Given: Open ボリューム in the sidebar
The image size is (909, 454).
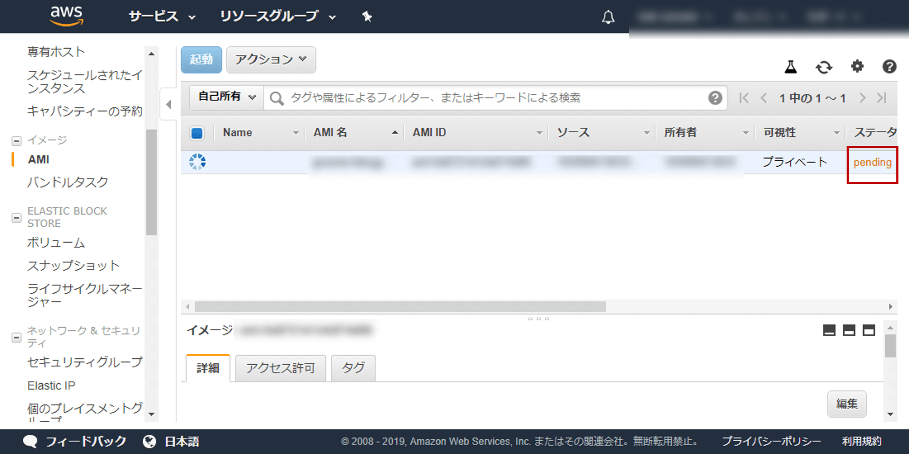Looking at the screenshot, I should coord(56,243).
